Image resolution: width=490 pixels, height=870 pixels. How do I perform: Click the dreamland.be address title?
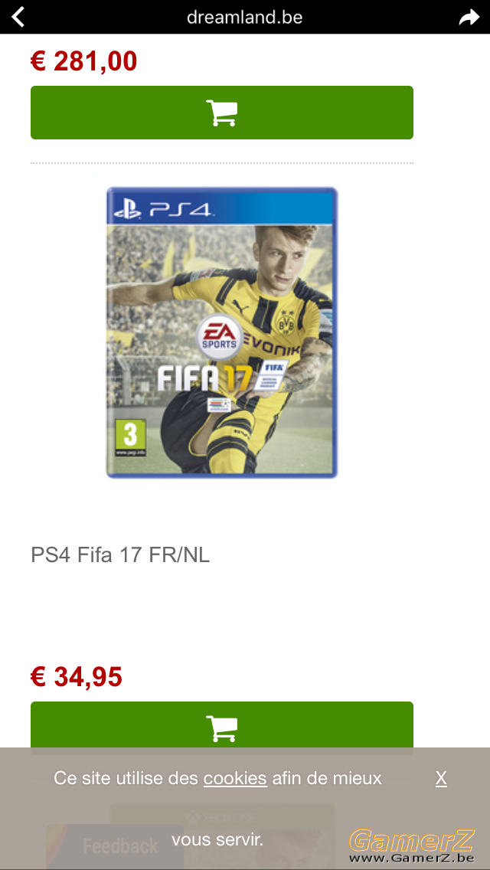(x=245, y=17)
